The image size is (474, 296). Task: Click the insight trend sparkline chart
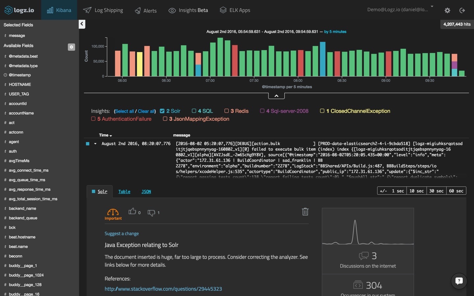tap(368, 232)
